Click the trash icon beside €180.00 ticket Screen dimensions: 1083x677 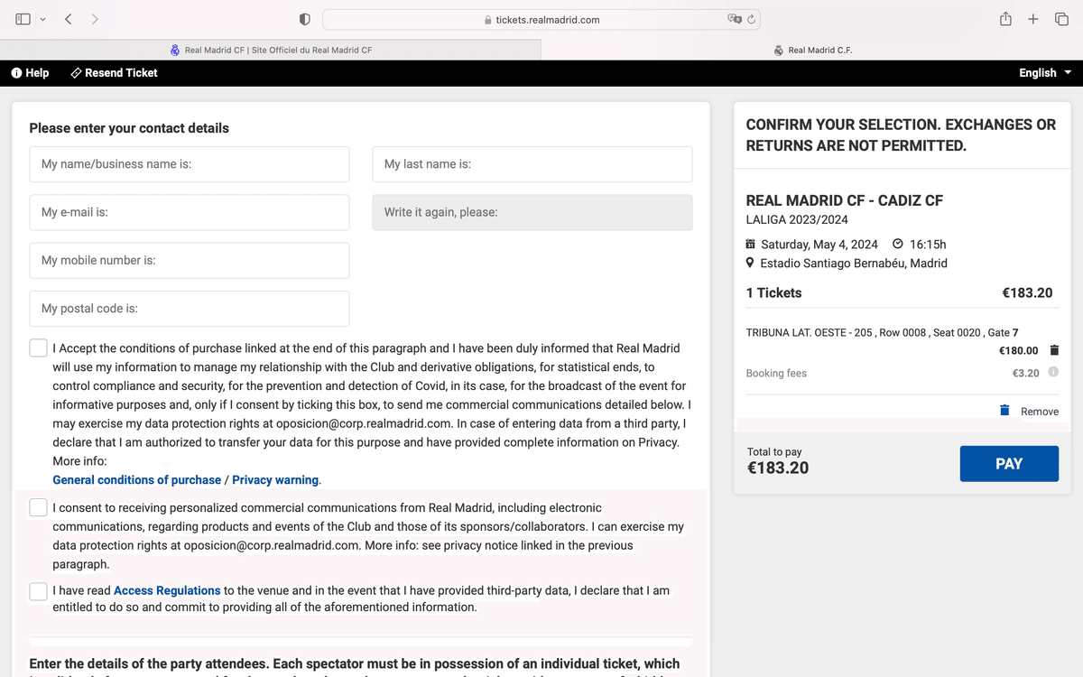pos(1055,350)
